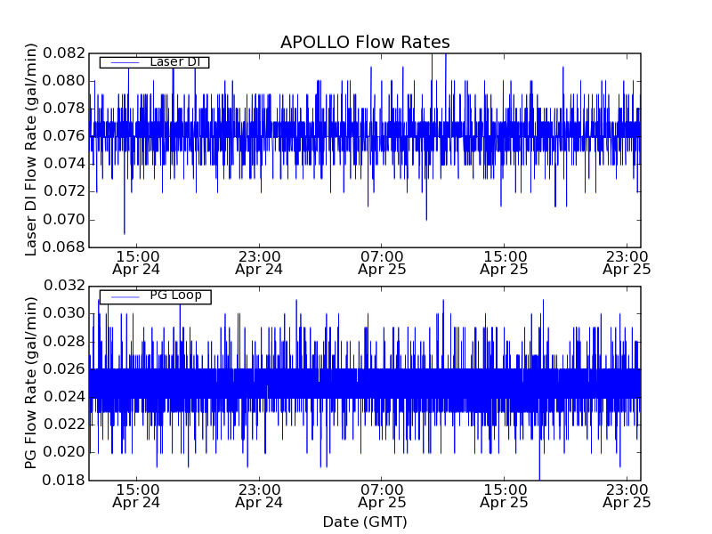Image resolution: width=712 pixels, height=534 pixels.
Task: Click "23:00 Apr 25" under the Laser DI plot
Action: pyautogui.click(x=627, y=263)
